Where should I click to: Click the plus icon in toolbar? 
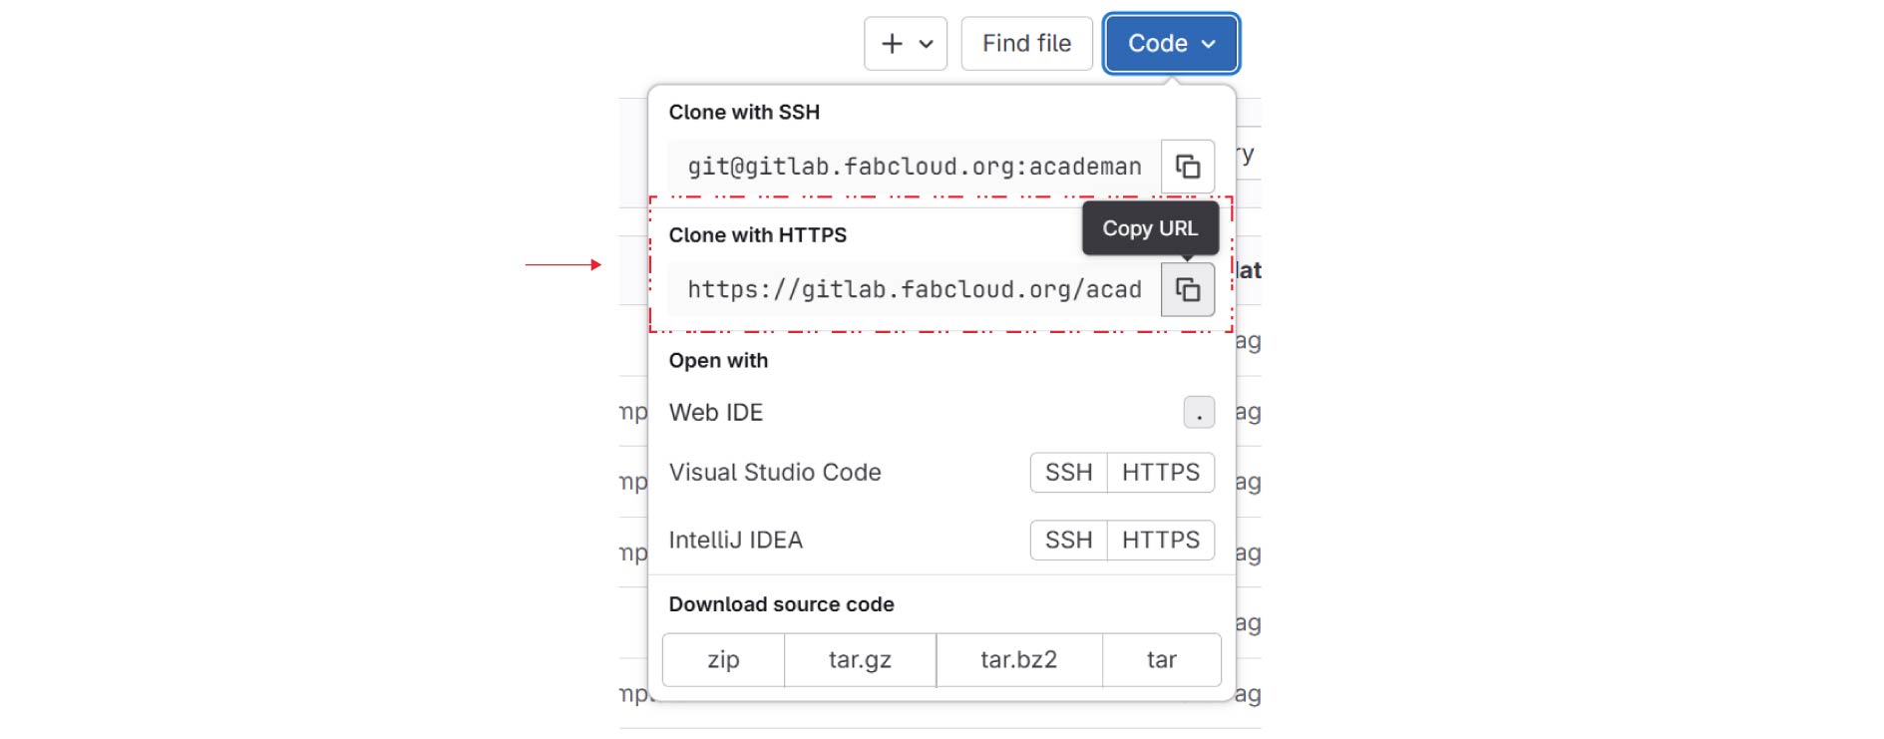892,44
